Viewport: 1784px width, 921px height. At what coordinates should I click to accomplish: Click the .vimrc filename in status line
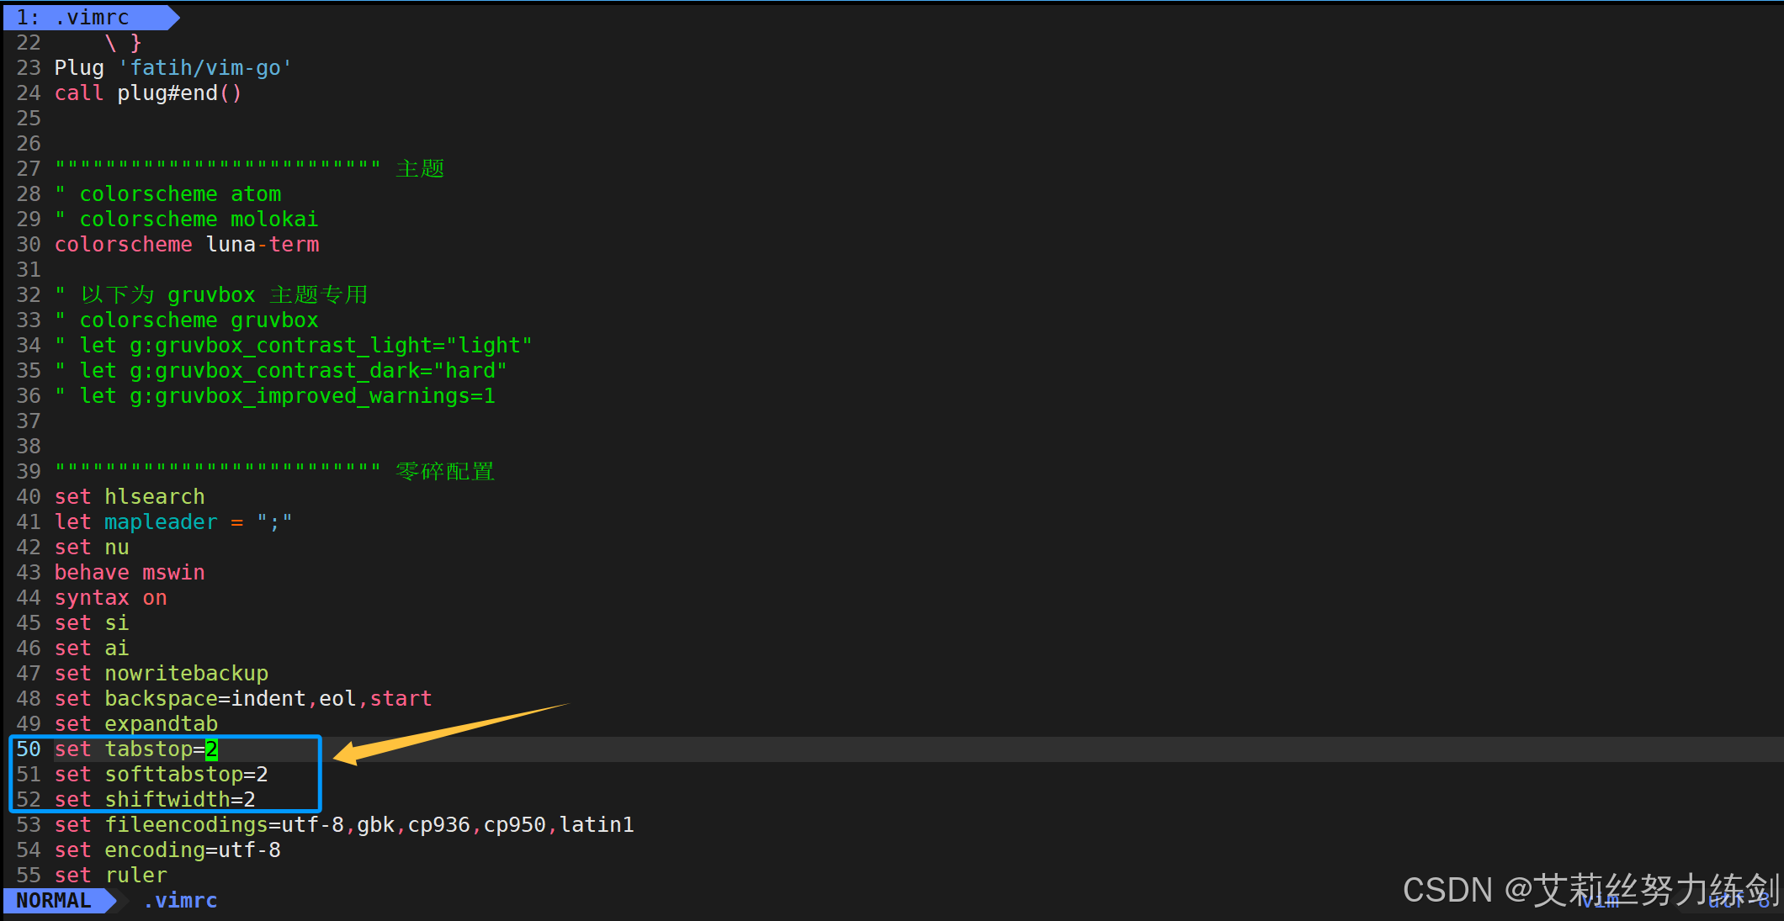point(180,900)
